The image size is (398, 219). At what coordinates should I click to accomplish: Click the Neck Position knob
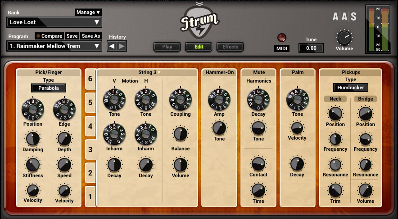pyautogui.click(x=335, y=114)
